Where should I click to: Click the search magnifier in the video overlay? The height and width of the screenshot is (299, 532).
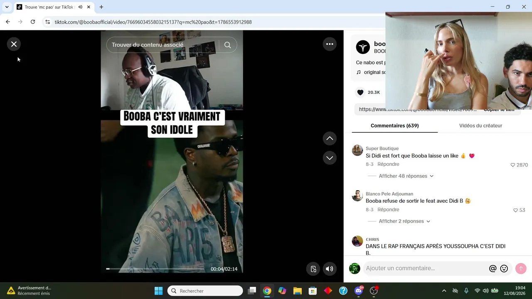coord(228,45)
